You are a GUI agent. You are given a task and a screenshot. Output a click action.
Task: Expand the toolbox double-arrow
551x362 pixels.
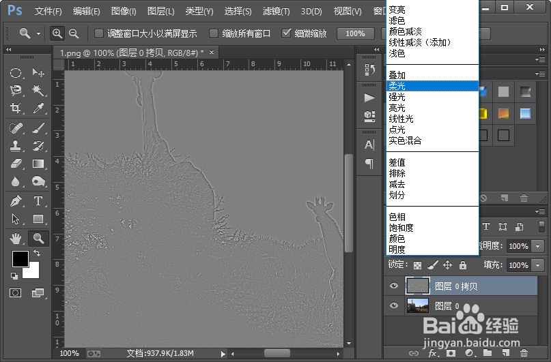[x=8, y=50]
